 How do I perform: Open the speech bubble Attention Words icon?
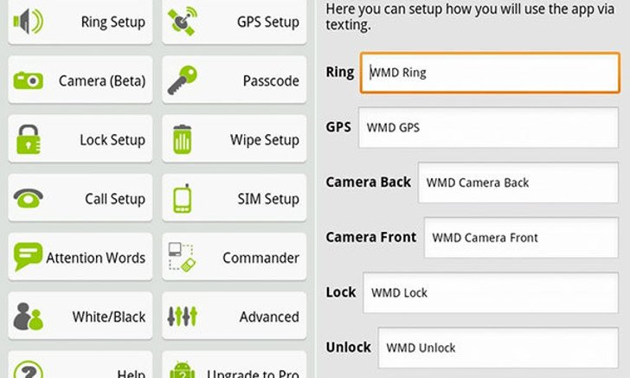coord(28,257)
